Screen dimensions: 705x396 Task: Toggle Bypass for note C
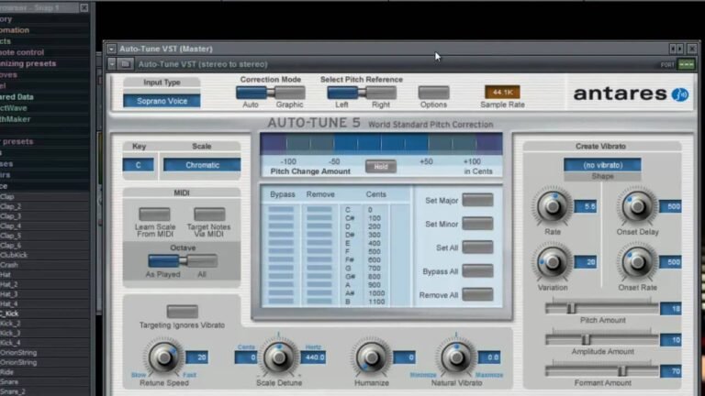tap(281, 210)
